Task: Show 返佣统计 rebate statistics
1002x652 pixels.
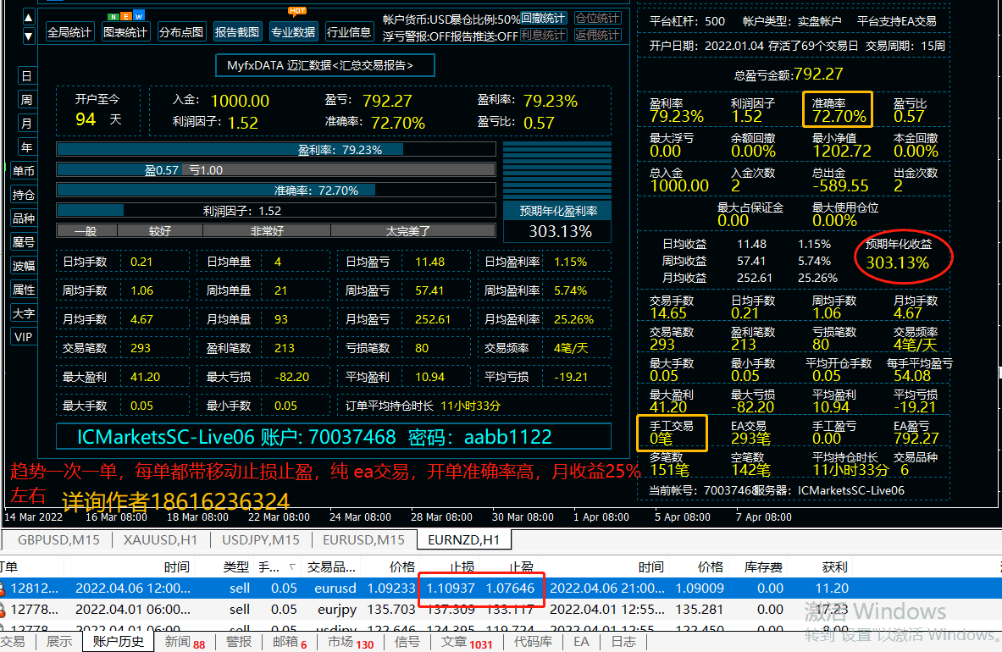Action: click(x=597, y=35)
